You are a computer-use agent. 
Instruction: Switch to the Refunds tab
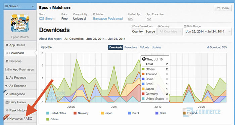[144, 47]
